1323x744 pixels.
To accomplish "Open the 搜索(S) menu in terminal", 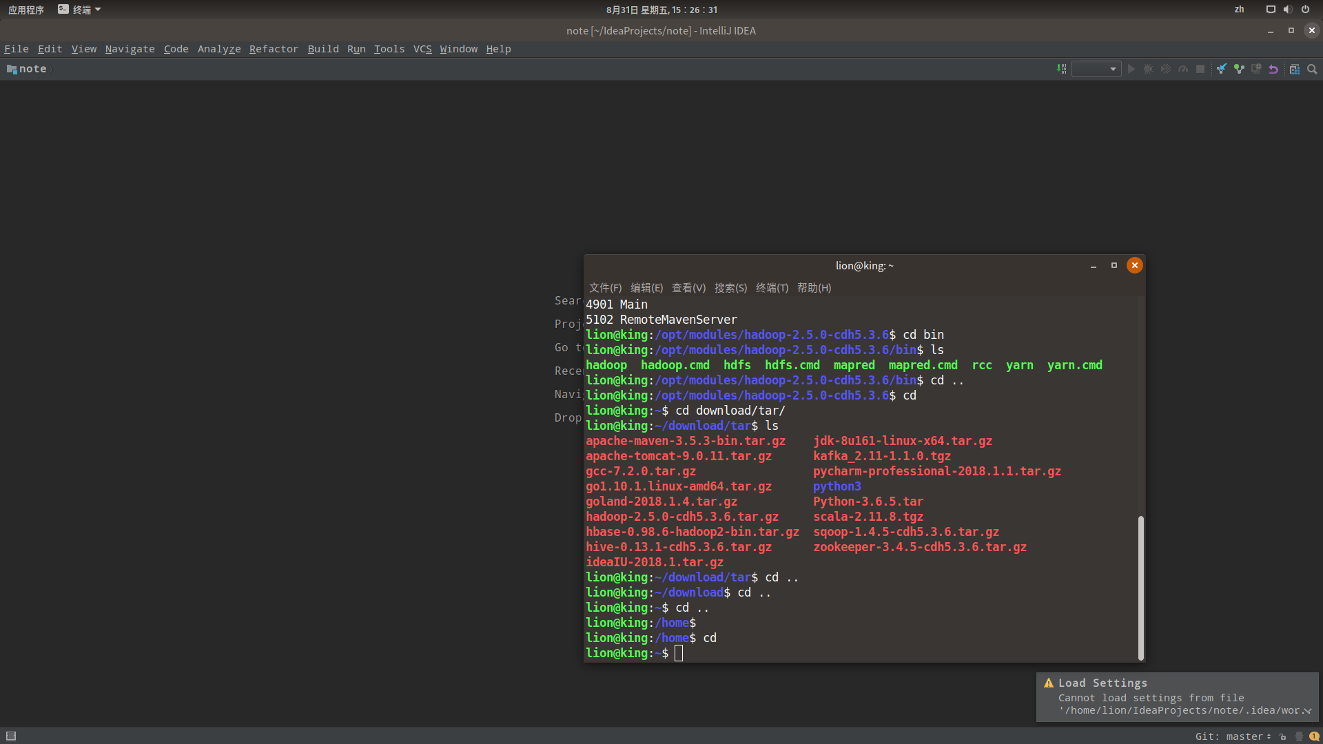I will [x=730, y=288].
